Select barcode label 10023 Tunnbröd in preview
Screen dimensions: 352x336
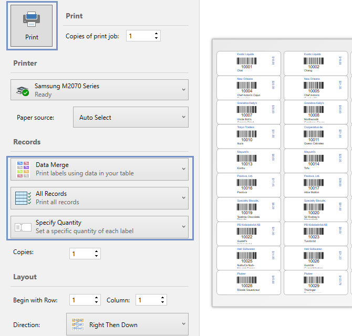point(316,234)
